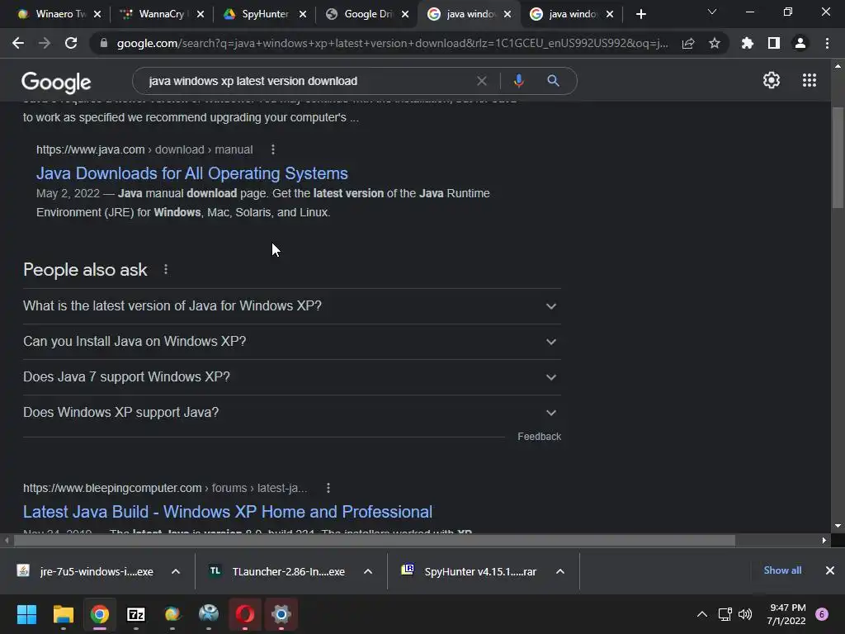Open the tab search dropdown arrow
This screenshot has width=845, height=634.
pyautogui.click(x=712, y=12)
